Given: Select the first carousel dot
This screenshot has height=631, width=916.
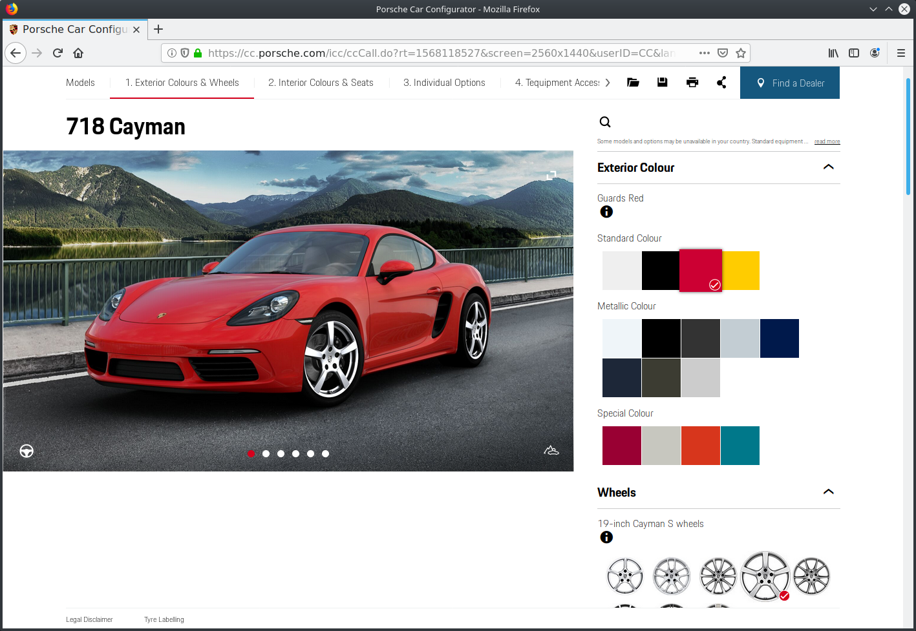Looking at the screenshot, I should pyautogui.click(x=251, y=453).
